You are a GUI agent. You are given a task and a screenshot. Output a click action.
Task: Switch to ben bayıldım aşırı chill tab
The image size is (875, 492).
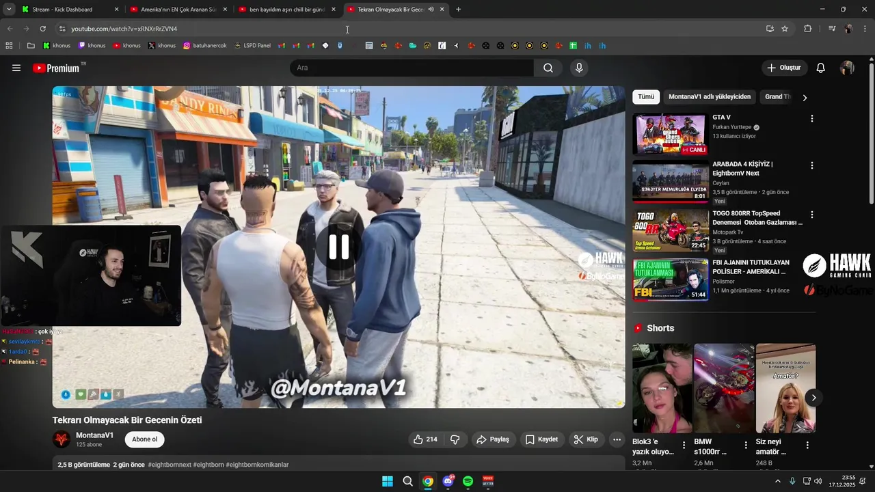pos(287,10)
